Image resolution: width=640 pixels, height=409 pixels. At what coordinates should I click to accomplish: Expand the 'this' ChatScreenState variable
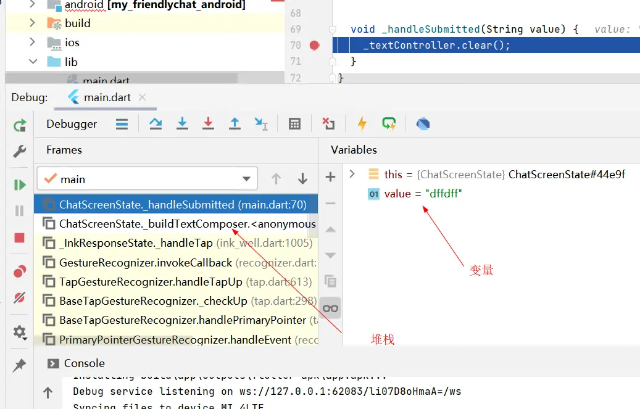point(352,175)
